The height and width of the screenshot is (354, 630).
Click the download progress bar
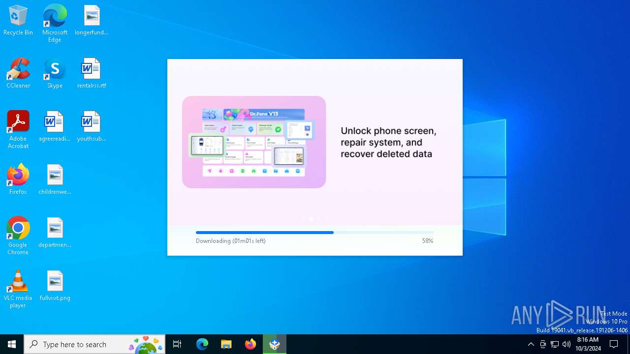tap(315, 233)
